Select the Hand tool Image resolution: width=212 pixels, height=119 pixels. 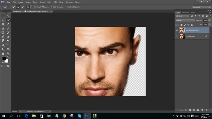pyautogui.click(x=3, y=54)
